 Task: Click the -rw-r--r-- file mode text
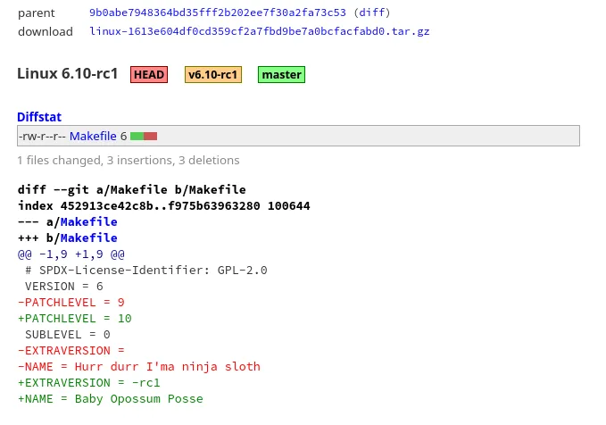[42, 136]
